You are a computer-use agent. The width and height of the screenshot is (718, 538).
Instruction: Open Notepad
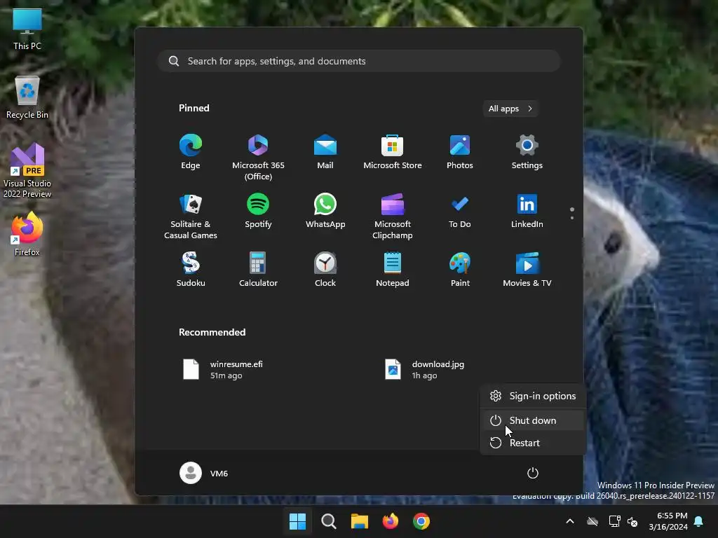(x=393, y=270)
